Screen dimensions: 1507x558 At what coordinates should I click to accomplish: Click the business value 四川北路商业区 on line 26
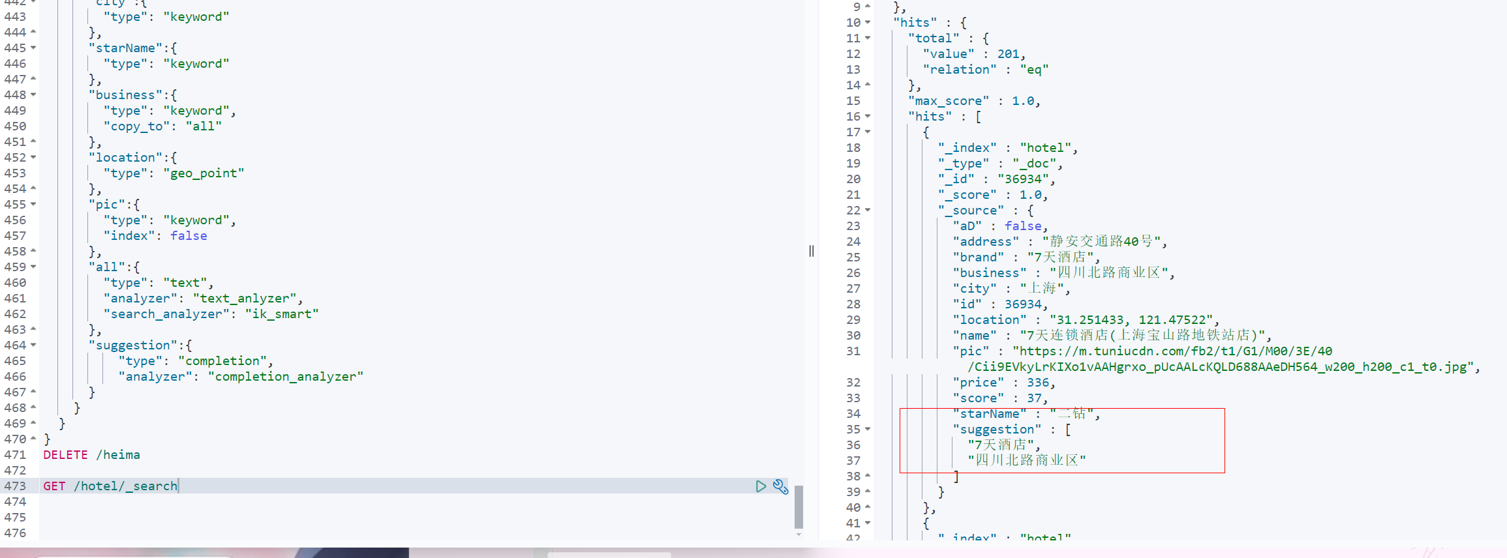click(x=1108, y=273)
